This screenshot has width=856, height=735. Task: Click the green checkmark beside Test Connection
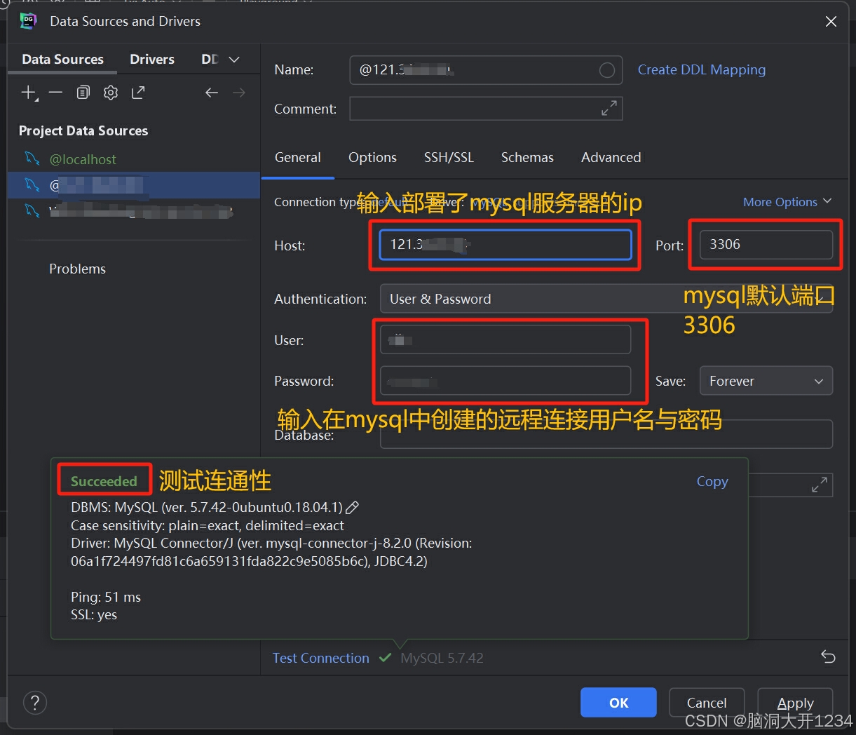click(x=385, y=658)
